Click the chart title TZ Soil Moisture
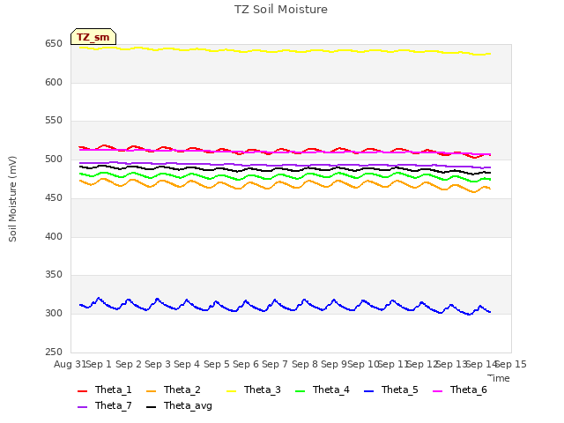The image size is (564, 423). 281,10
